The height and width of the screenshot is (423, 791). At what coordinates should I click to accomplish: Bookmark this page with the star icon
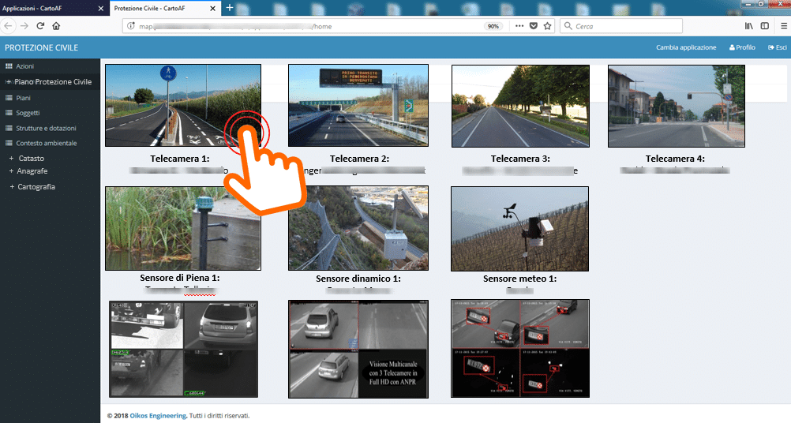click(547, 26)
